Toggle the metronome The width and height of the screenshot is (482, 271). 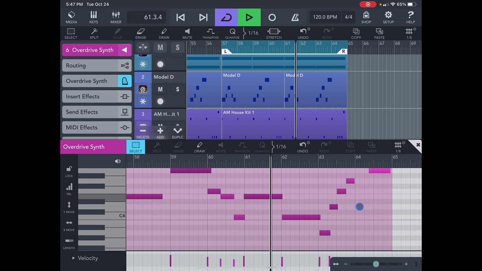(x=295, y=17)
